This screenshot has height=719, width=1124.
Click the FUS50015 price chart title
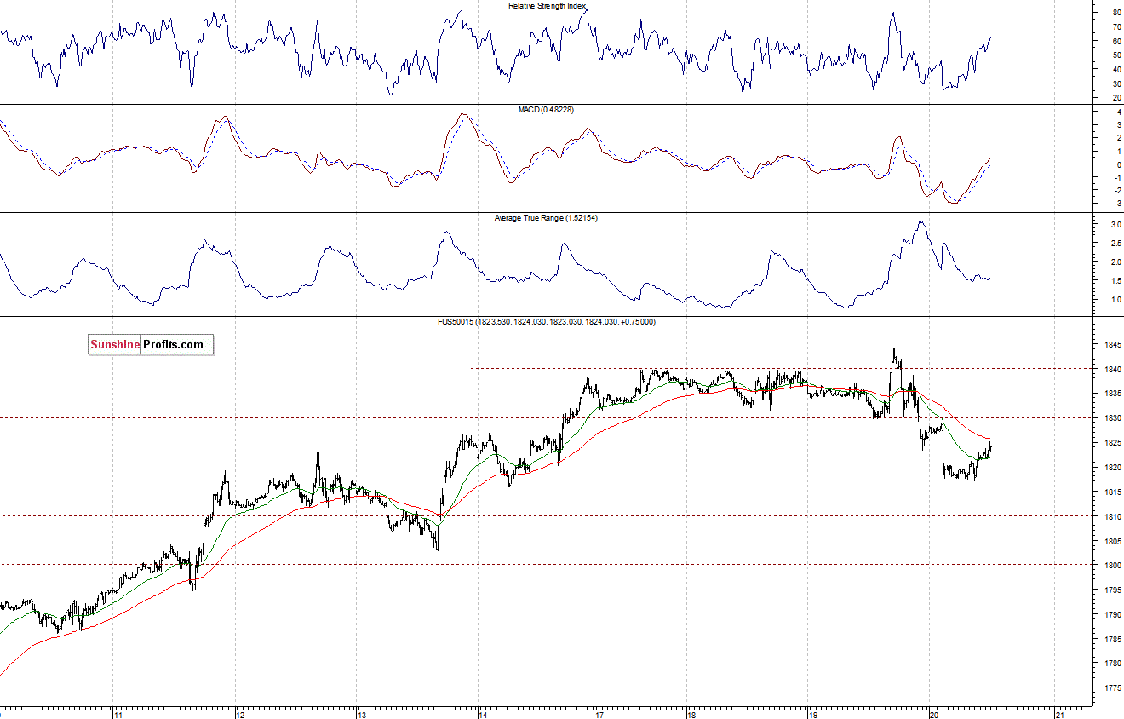[547, 322]
